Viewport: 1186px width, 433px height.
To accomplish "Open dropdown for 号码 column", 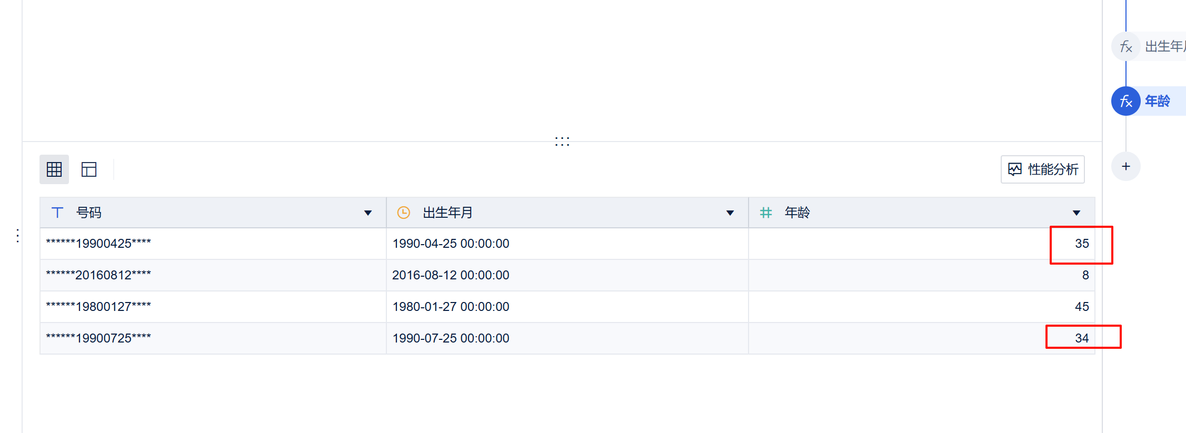I will pyautogui.click(x=368, y=213).
